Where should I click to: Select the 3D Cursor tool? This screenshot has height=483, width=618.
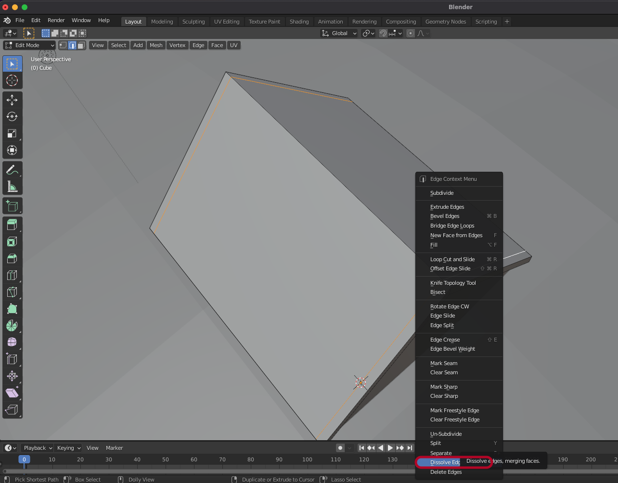pyautogui.click(x=12, y=80)
